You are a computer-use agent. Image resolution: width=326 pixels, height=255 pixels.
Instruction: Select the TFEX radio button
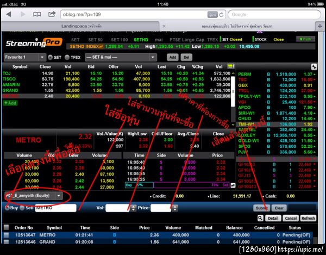pyautogui.click(x=67, y=58)
